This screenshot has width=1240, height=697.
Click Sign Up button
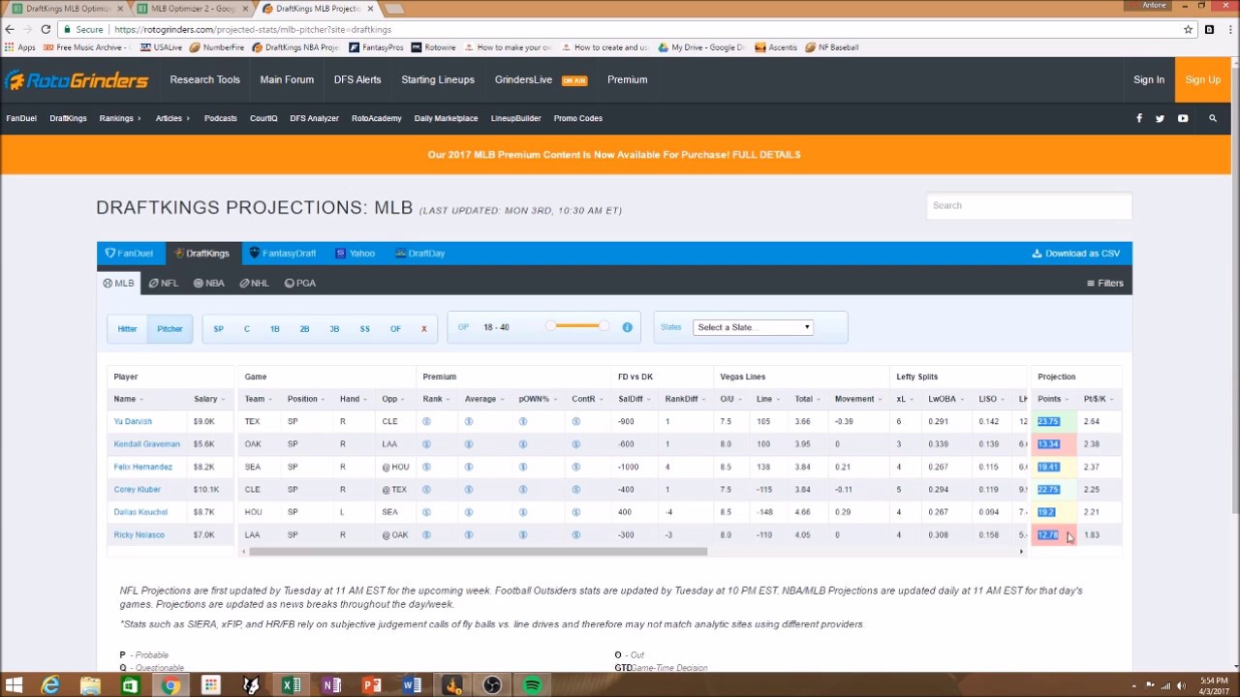pyautogui.click(x=1202, y=79)
